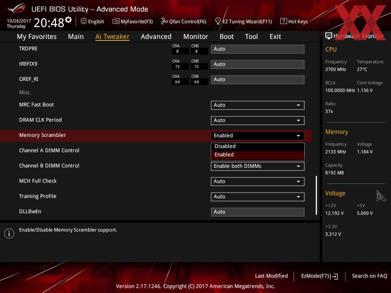
Task: Expand the MCH Full Check dropdown
Action: (258, 181)
